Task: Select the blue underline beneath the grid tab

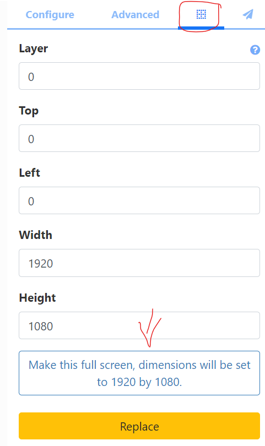Action: [x=201, y=28]
